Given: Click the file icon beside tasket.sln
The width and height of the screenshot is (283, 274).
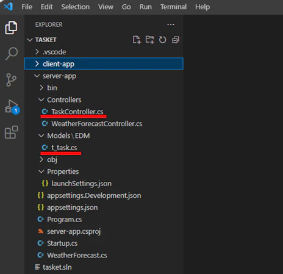Looking at the screenshot, I should click(x=37, y=267).
